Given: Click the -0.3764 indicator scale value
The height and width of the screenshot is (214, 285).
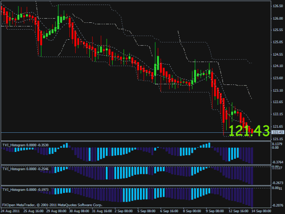Looking at the screenshot, I should (278, 162).
